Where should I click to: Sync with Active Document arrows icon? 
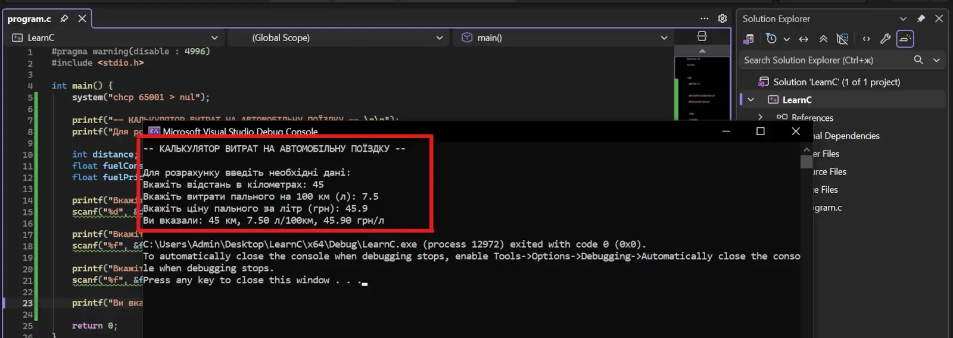(803, 39)
